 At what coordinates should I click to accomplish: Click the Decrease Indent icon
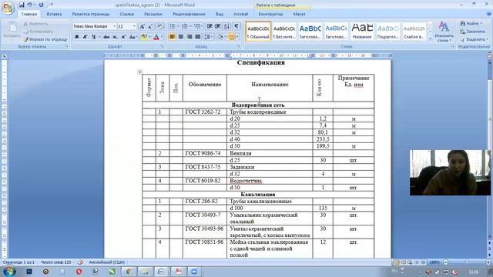[210, 27]
